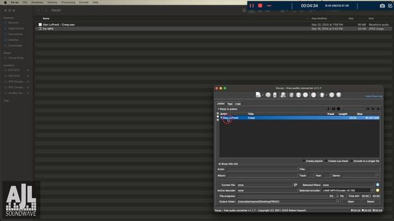Click the select all entries icon beside joblist
Viewport: 394px width, 221px height.
click(x=217, y=114)
